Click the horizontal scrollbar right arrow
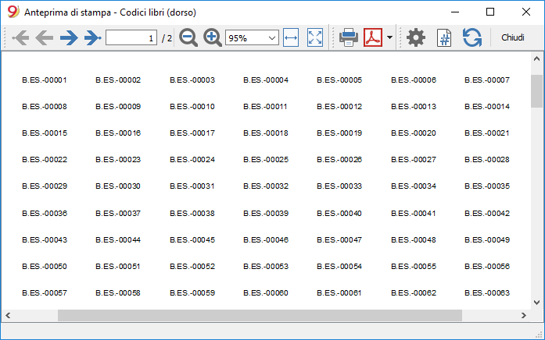545x340 pixels. pyautogui.click(x=524, y=315)
